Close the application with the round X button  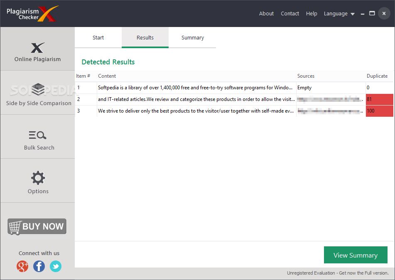384,13
